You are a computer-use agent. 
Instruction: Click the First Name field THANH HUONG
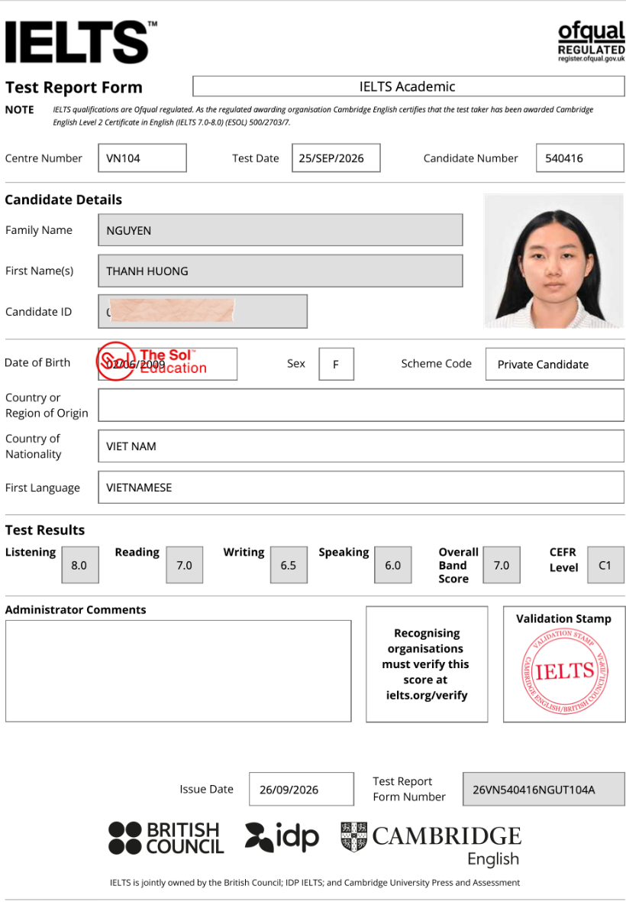(x=280, y=271)
